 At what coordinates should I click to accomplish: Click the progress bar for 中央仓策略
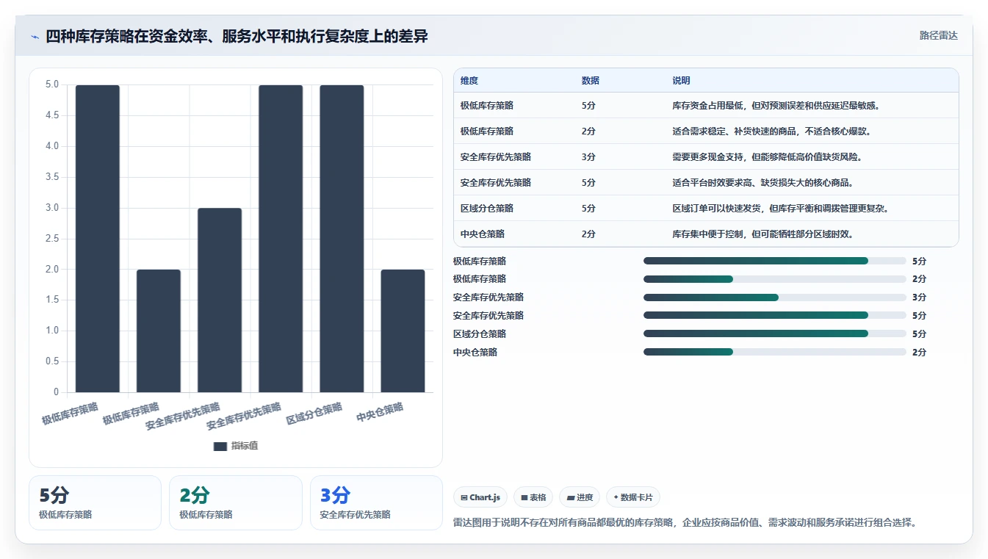[775, 352]
